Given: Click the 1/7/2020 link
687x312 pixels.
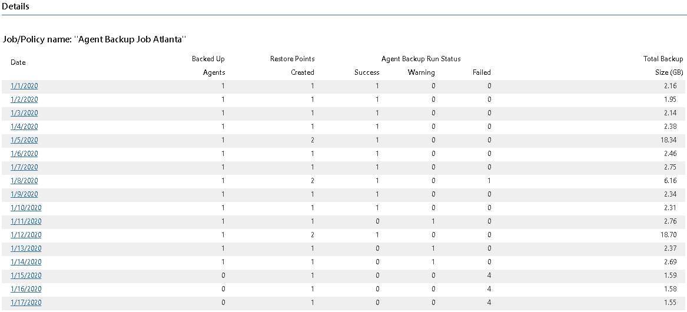Looking at the screenshot, I should click(24, 167).
